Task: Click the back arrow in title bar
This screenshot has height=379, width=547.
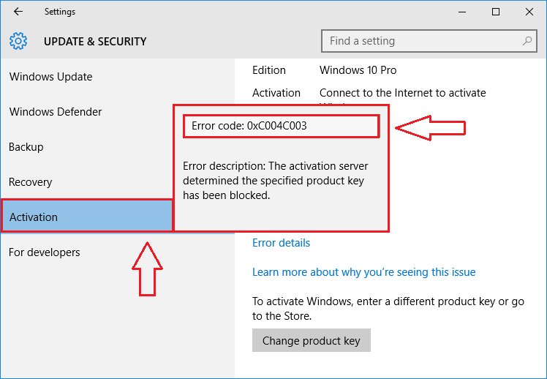Action: 18,12
